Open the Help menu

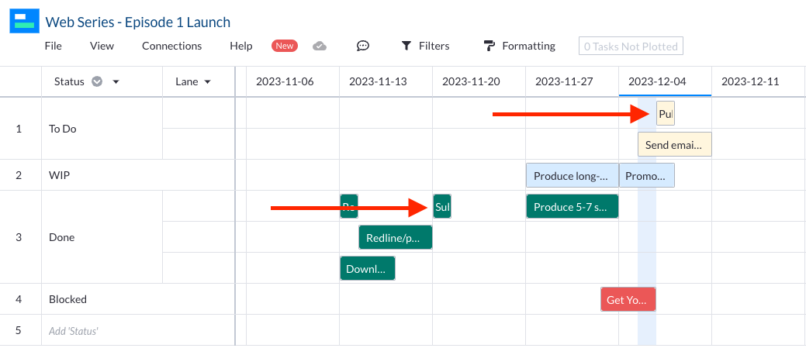tap(240, 47)
